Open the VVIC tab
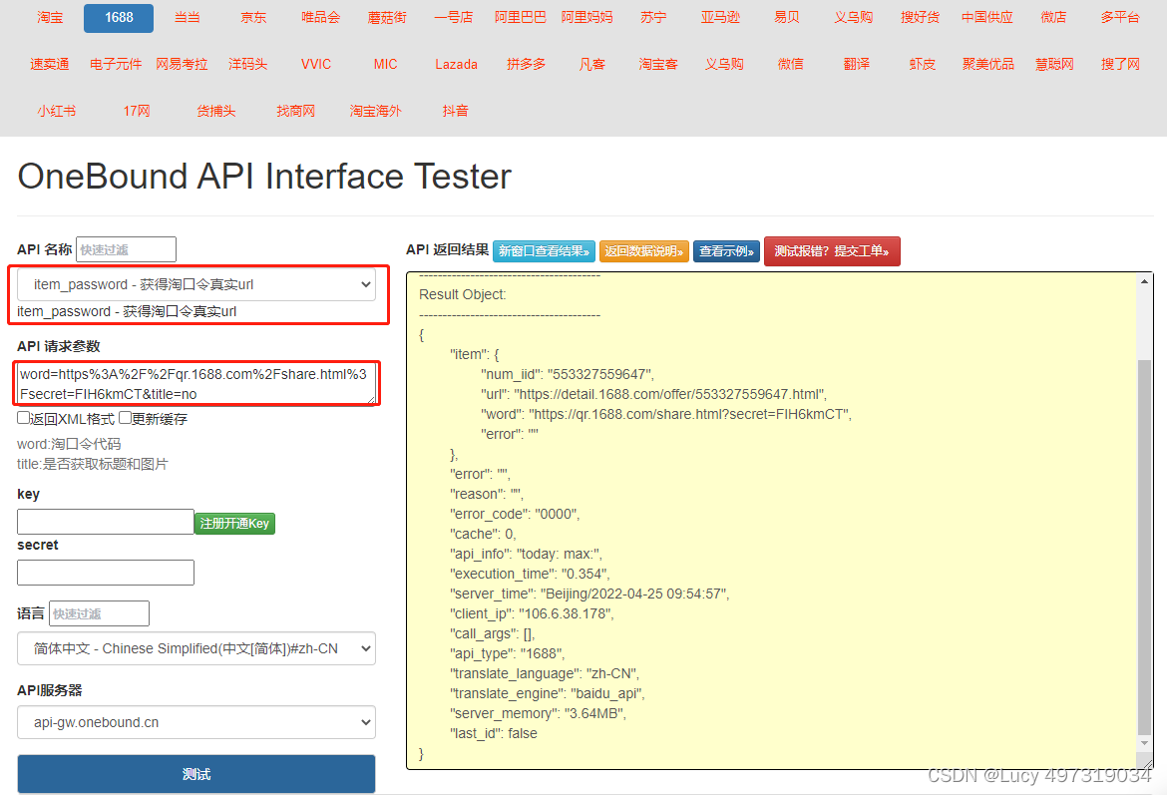This screenshot has width=1167, height=795. coord(316,64)
